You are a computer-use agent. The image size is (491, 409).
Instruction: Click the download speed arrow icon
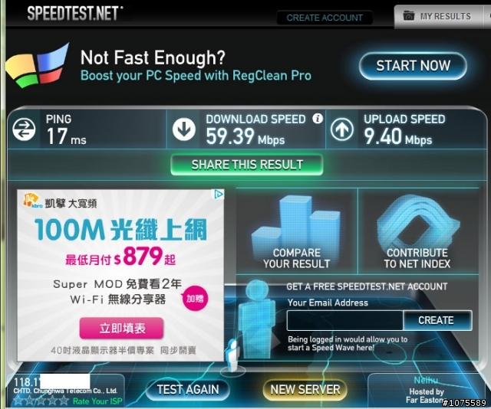click(184, 129)
